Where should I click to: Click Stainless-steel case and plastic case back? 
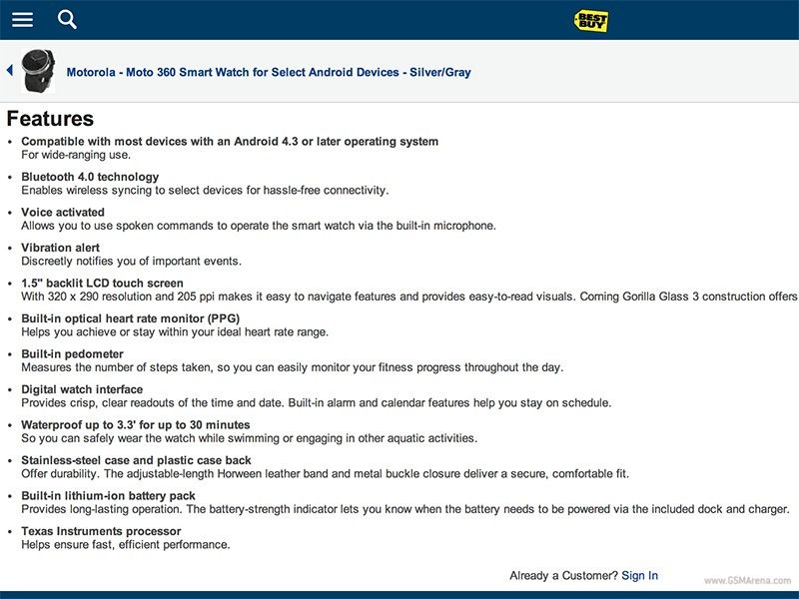(135, 460)
